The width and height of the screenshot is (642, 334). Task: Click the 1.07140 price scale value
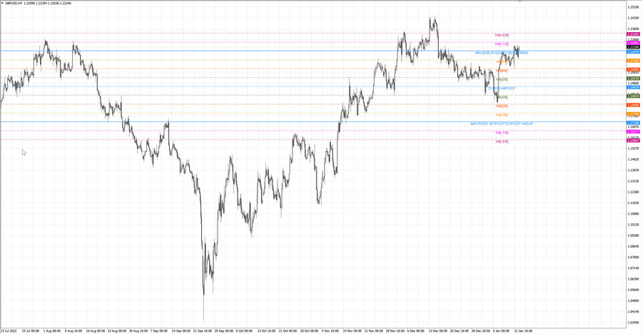coord(633,268)
